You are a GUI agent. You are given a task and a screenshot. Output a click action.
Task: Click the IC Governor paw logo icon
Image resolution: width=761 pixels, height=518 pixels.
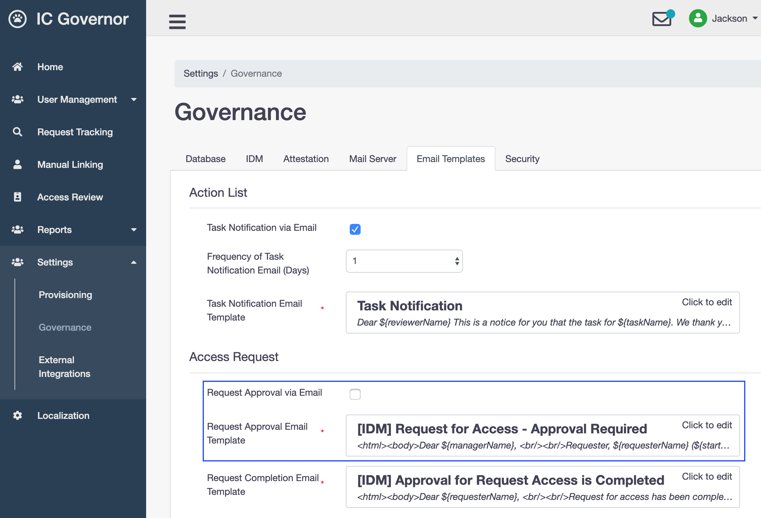(18, 19)
